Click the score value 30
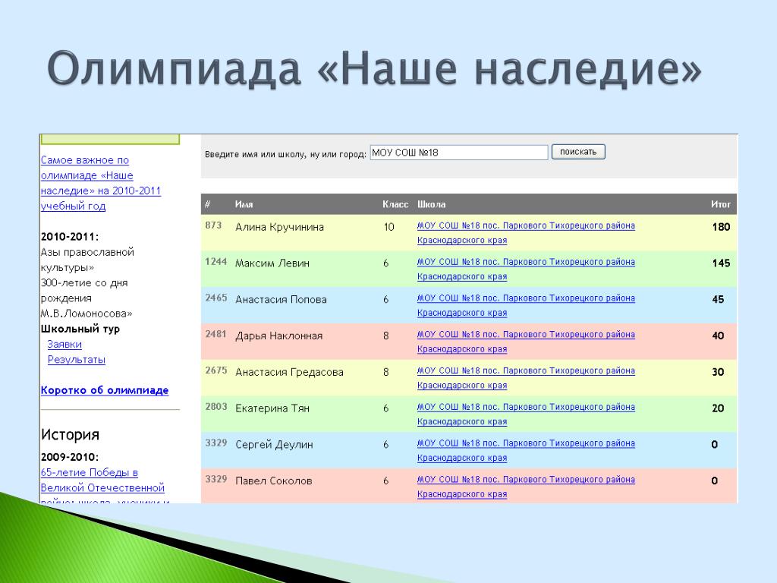 [x=718, y=372]
